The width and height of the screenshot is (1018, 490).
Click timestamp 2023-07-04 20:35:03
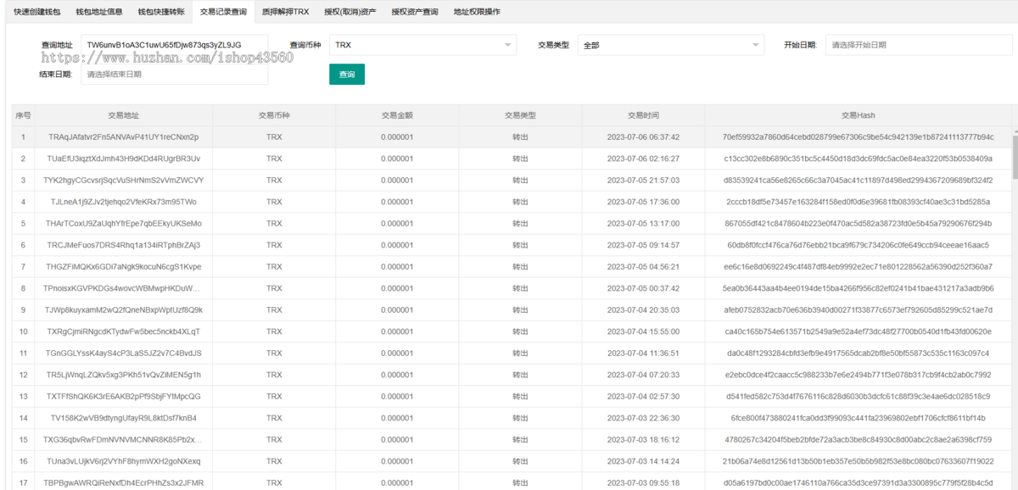click(643, 309)
